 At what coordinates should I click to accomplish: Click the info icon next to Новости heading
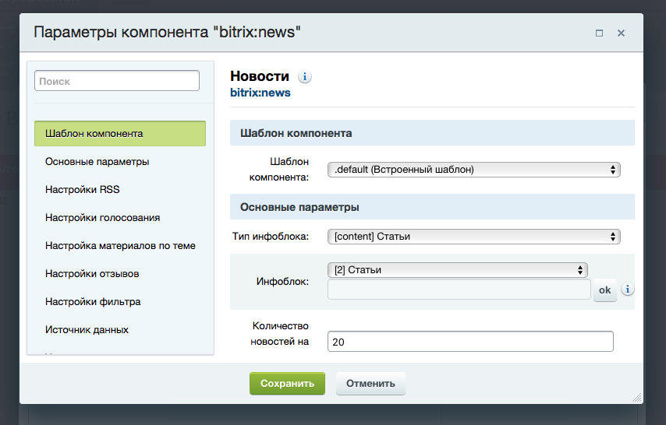pyautogui.click(x=305, y=77)
